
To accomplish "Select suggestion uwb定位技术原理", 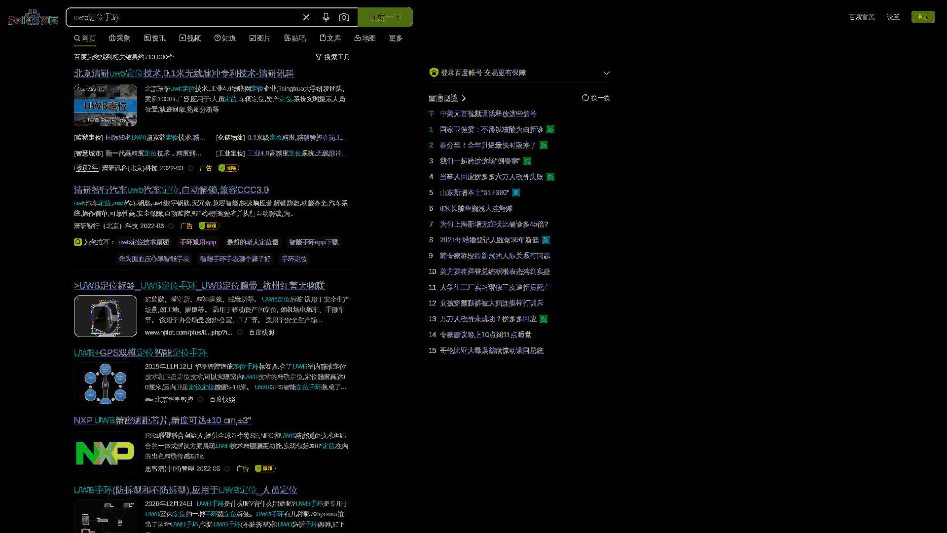I will tap(144, 242).
